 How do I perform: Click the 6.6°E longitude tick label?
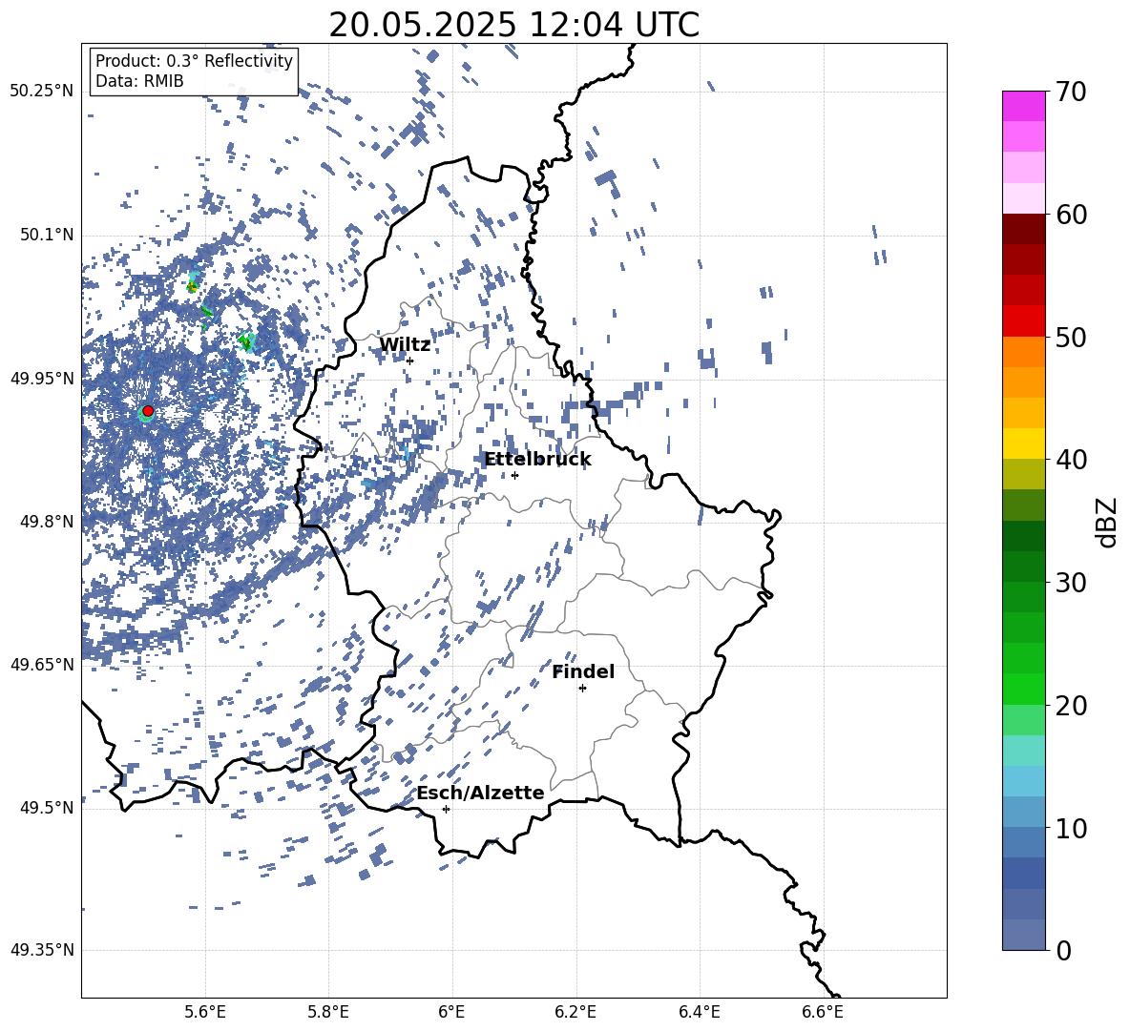pos(823,1012)
